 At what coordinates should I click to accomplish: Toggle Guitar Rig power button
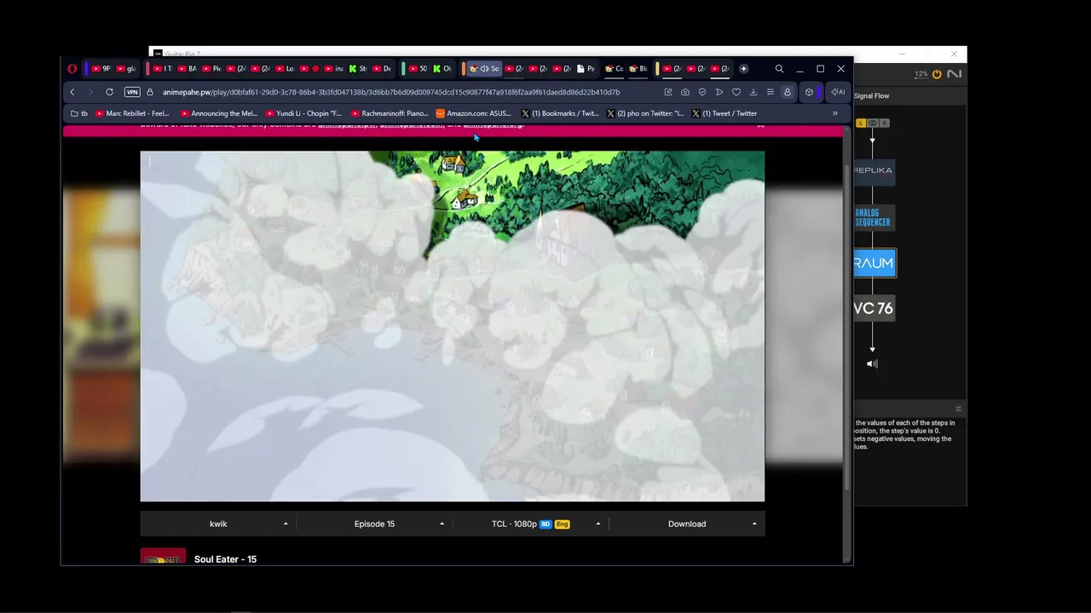937,74
